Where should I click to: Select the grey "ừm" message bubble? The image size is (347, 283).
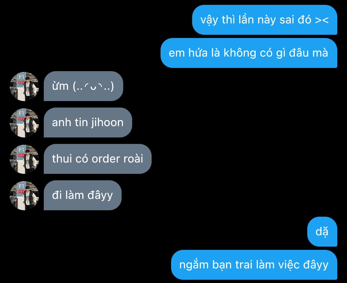(83, 86)
